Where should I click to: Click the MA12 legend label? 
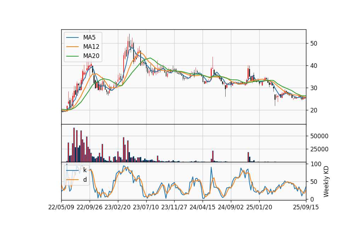pyautogui.click(x=91, y=47)
